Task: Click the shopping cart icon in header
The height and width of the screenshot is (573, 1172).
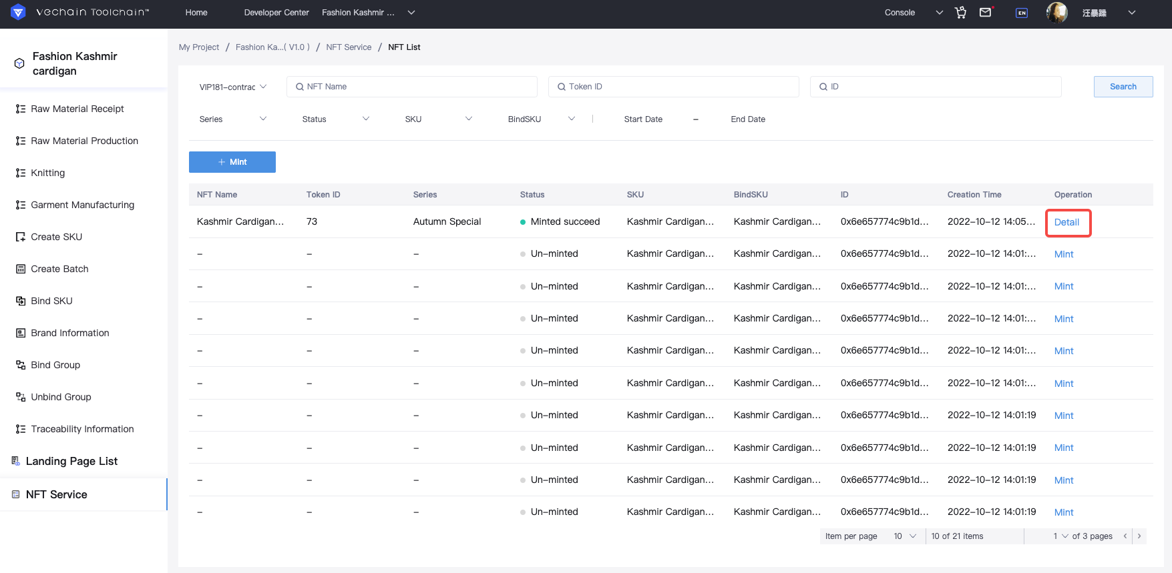Action: [x=960, y=13]
